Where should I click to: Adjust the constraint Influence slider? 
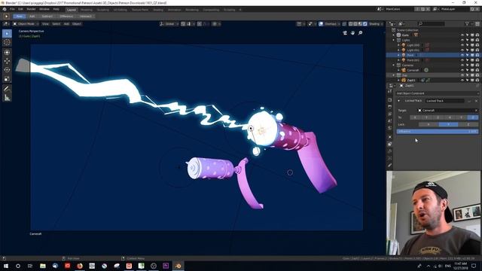point(437,132)
